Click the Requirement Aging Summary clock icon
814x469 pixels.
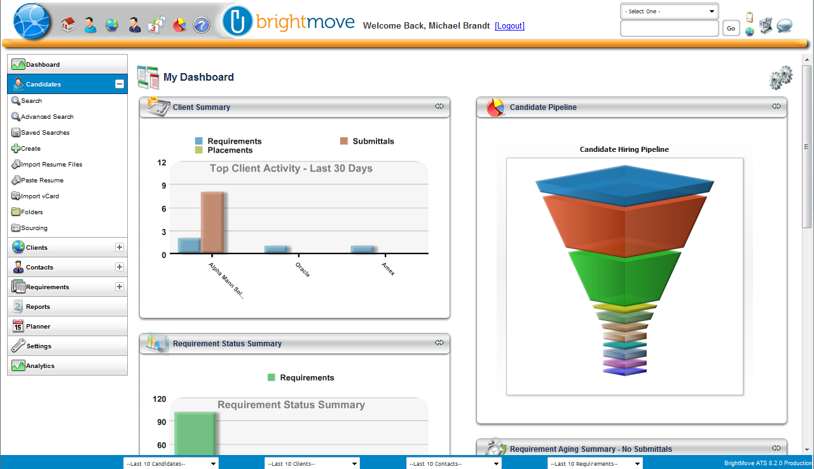coord(496,447)
